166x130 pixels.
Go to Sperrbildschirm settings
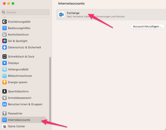click(18, 91)
